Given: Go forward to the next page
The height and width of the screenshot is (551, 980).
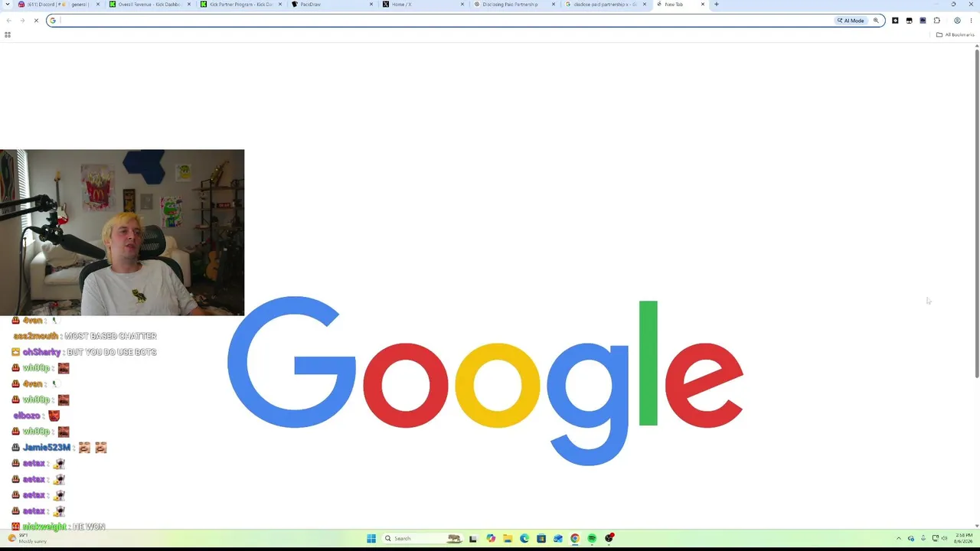Looking at the screenshot, I should pos(22,21).
